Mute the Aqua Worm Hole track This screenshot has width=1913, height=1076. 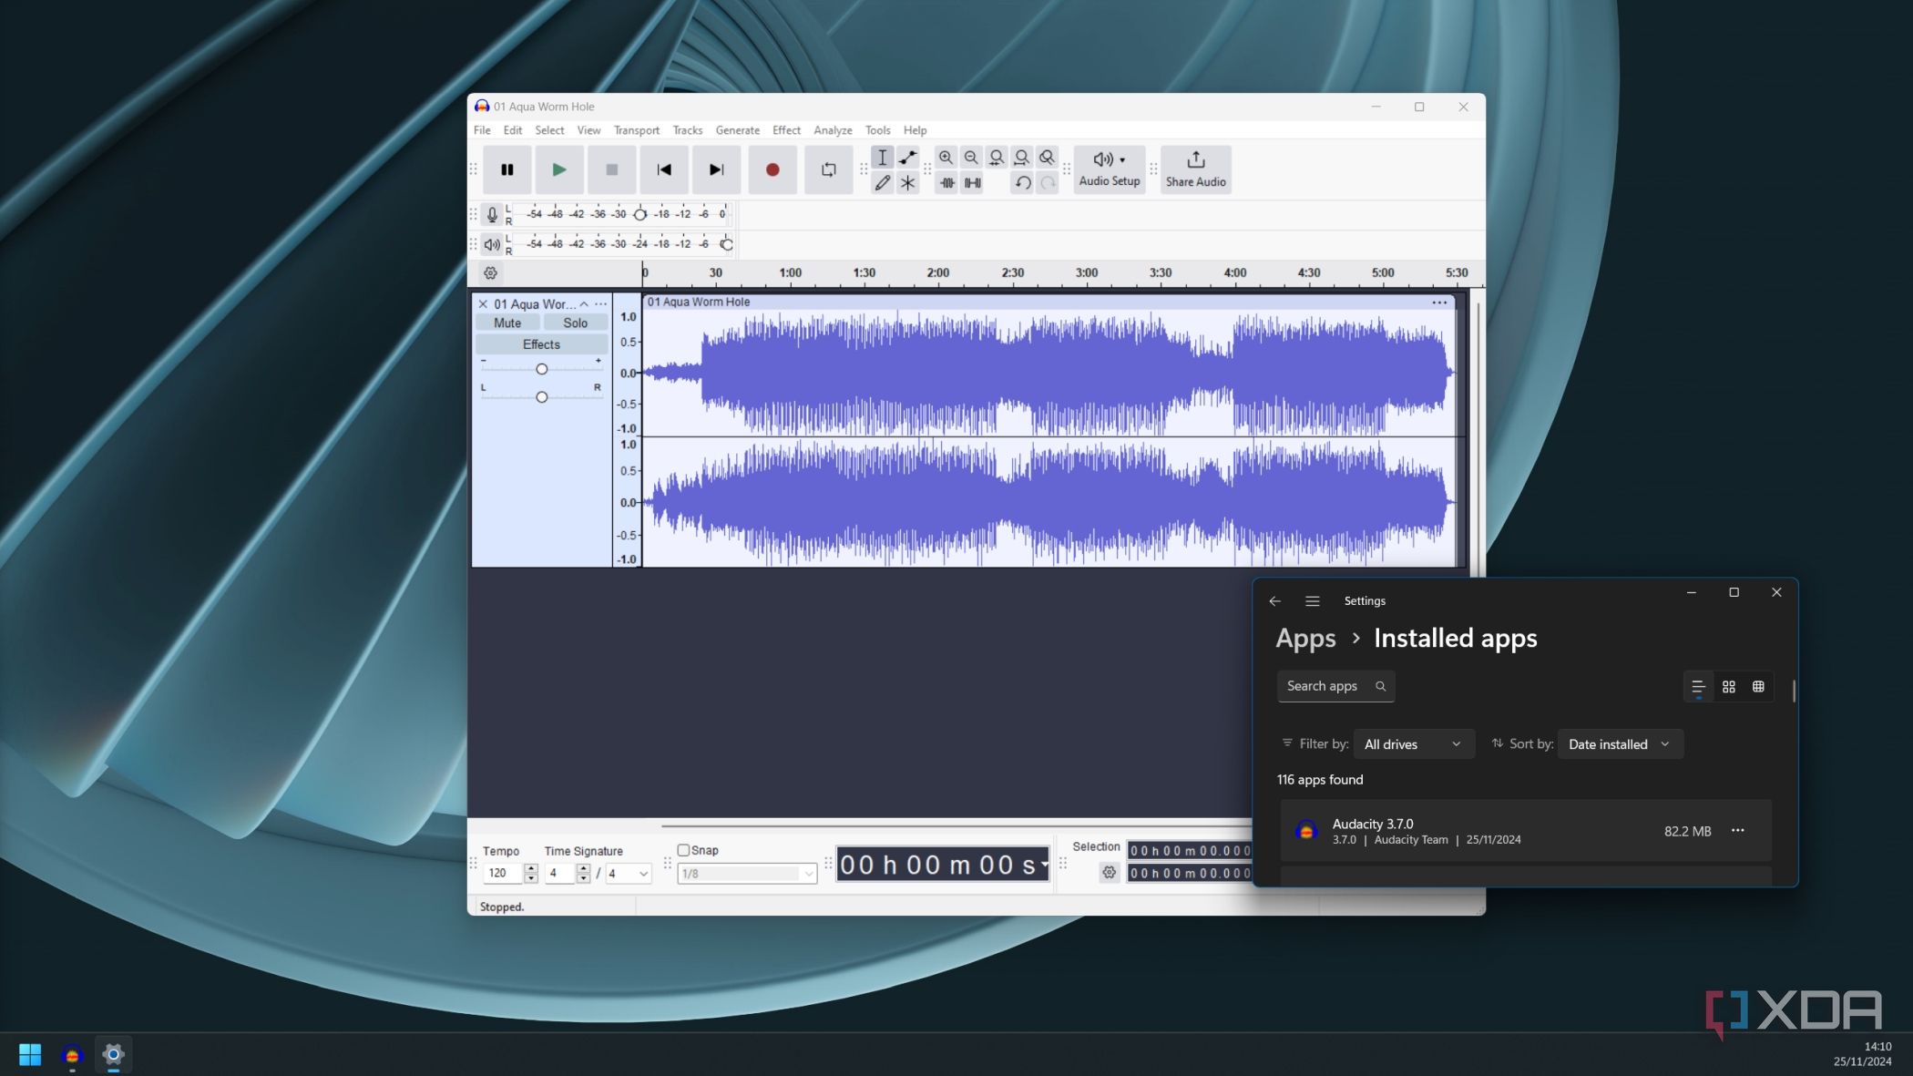coord(507,323)
